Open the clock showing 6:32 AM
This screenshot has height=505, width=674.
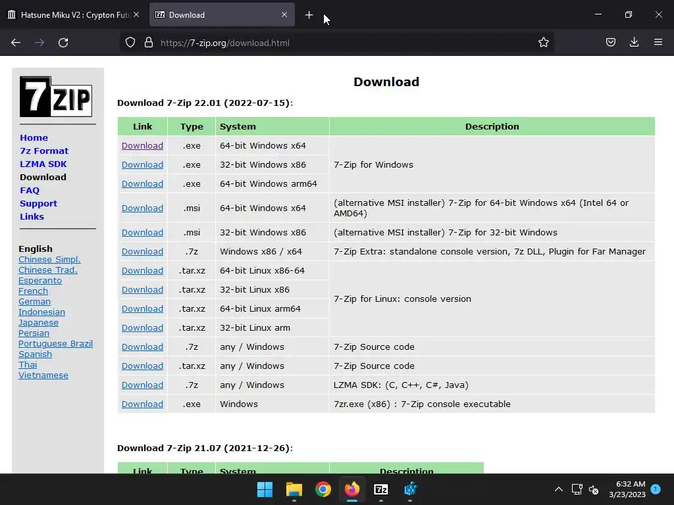[x=627, y=489]
